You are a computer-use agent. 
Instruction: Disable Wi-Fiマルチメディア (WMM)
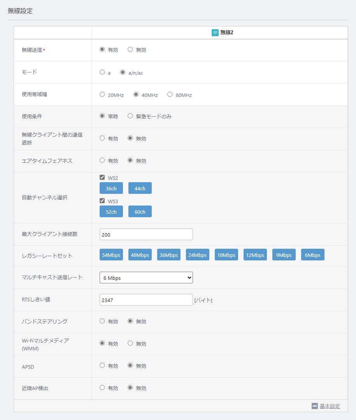pos(130,343)
